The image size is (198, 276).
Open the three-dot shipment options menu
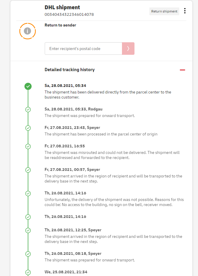(185, 11)
